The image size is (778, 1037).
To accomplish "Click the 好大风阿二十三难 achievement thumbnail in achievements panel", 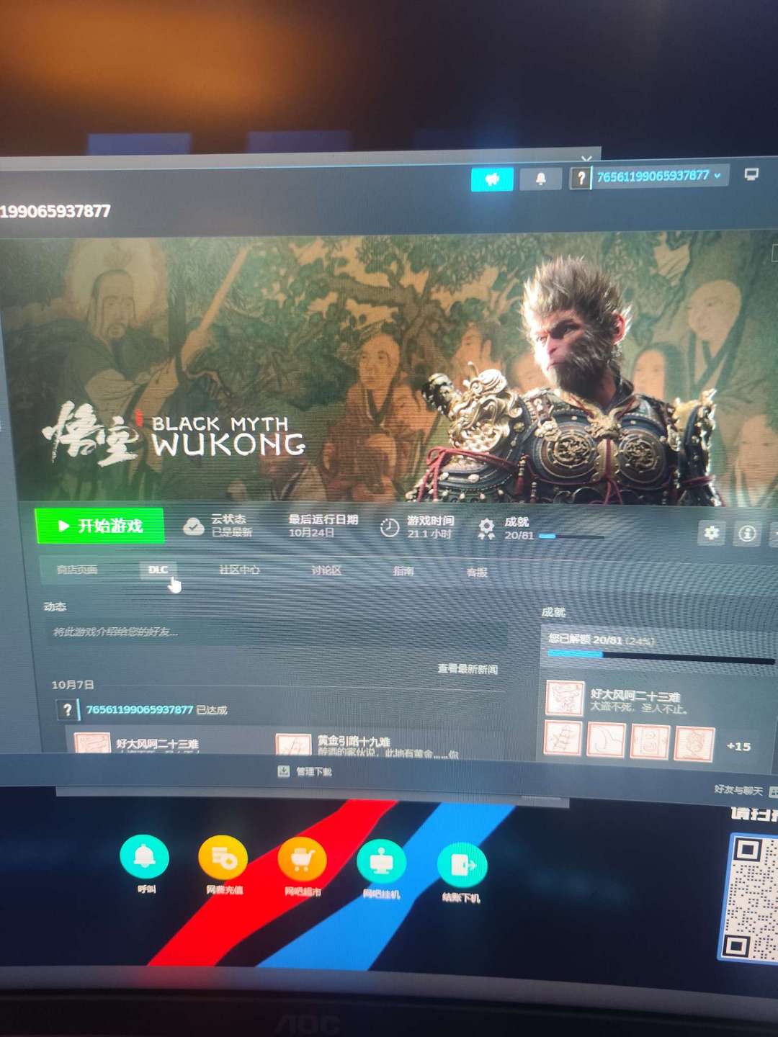I will pyautogui.click(x=565, y=697).
